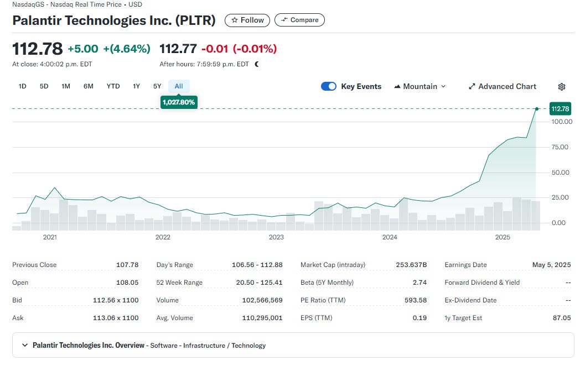Viewport: 580px width, 366px height.
Task: Toggle the Key Events switch
Action: coord(329,86)
